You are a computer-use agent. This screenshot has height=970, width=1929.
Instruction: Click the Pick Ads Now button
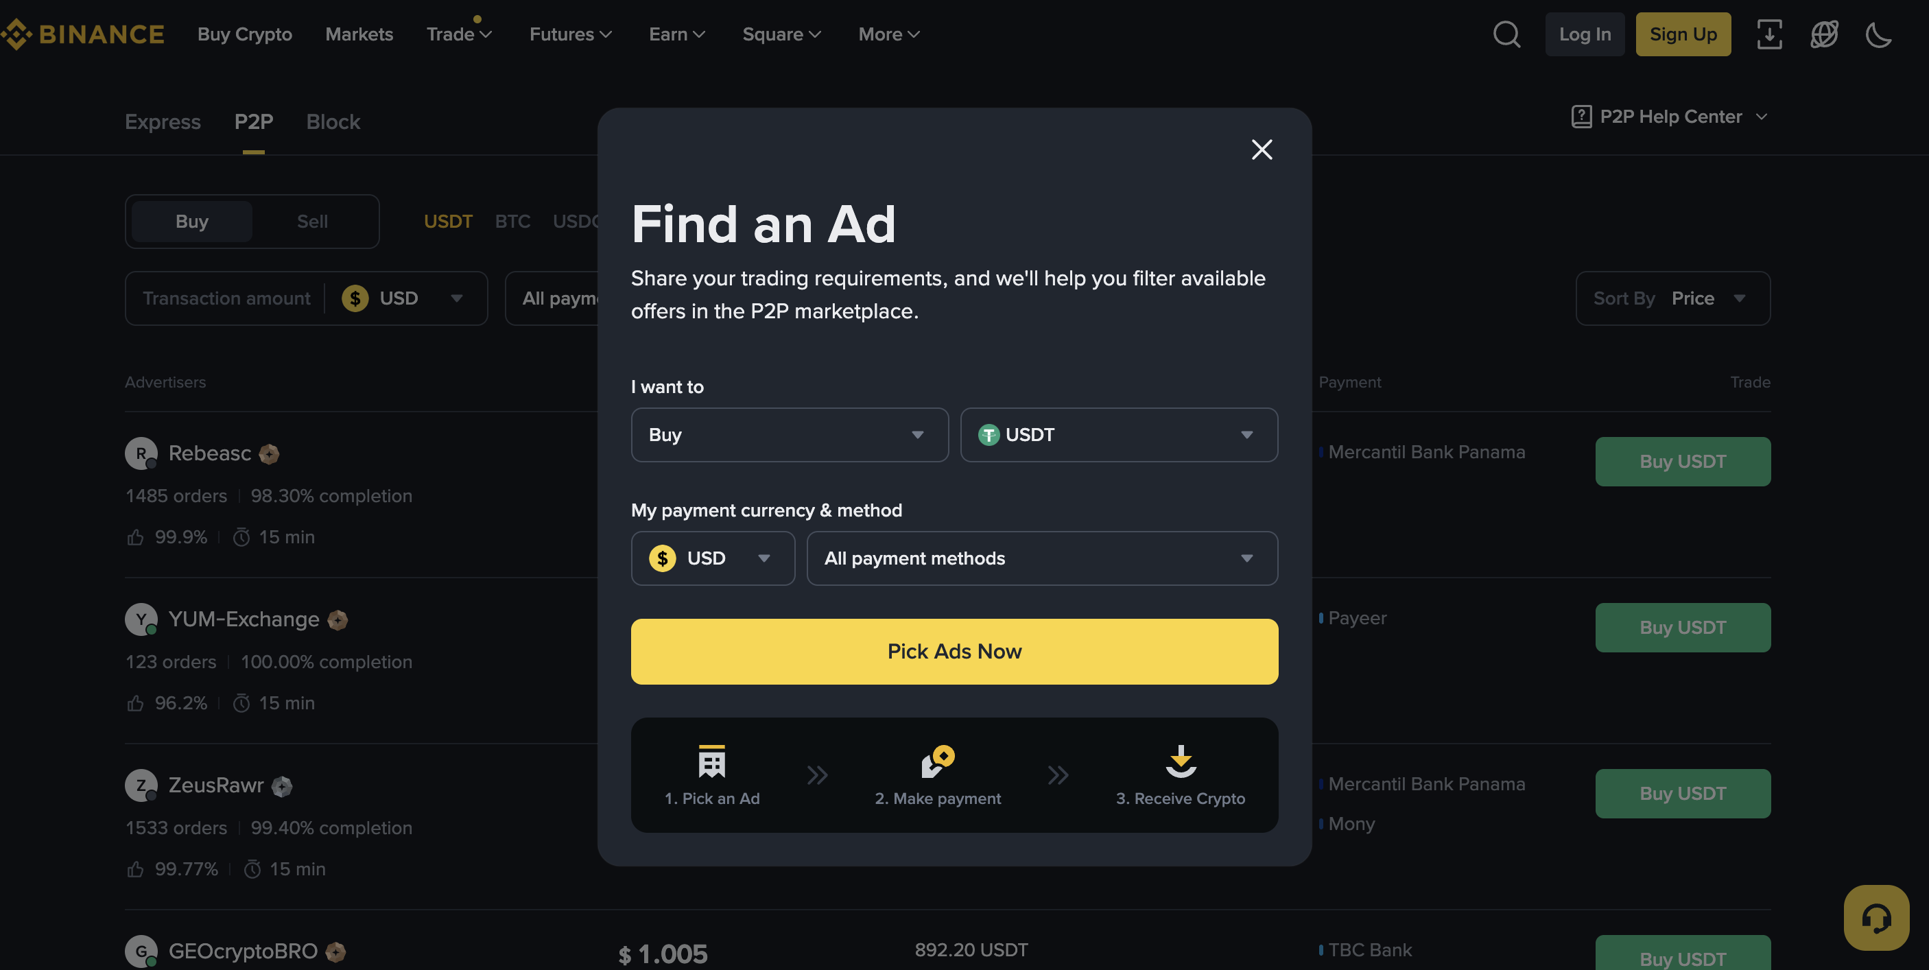click(954, 652)
